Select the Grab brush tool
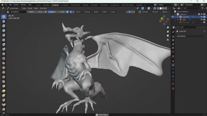This screenshot has height=116, width=207. tap(4, 86)
